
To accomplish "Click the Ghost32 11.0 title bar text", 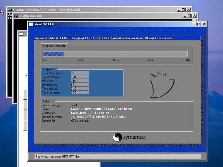I will pyautogui.click(x=44, y=24).
